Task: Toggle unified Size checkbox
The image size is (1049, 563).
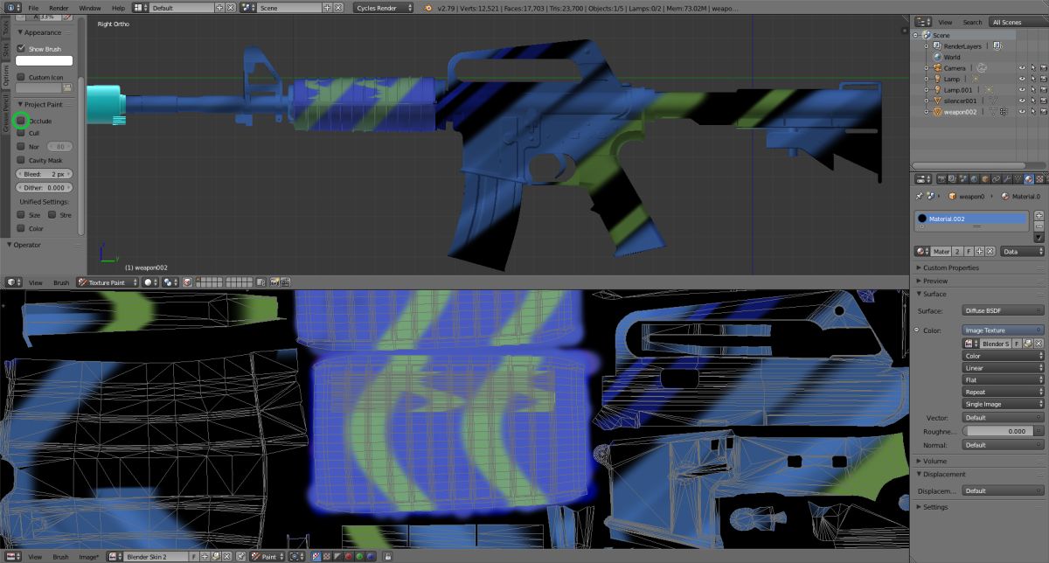Action: (x=21, y=215)
